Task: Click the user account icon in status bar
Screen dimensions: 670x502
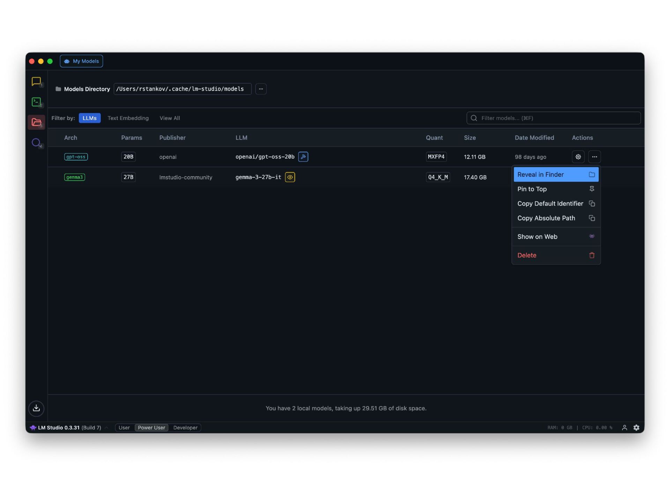Action: (x=625, y=428)
